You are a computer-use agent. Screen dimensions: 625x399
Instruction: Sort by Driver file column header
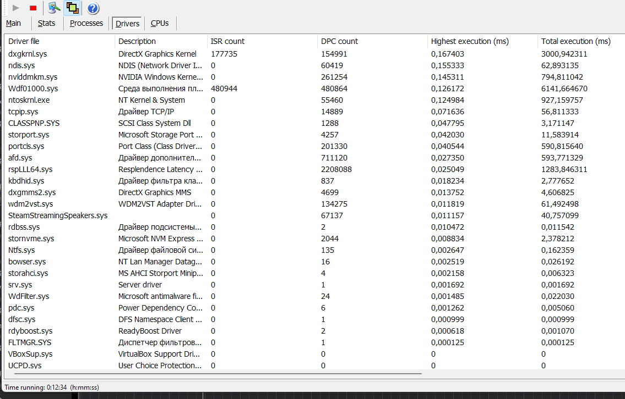(x=60, y=41)
